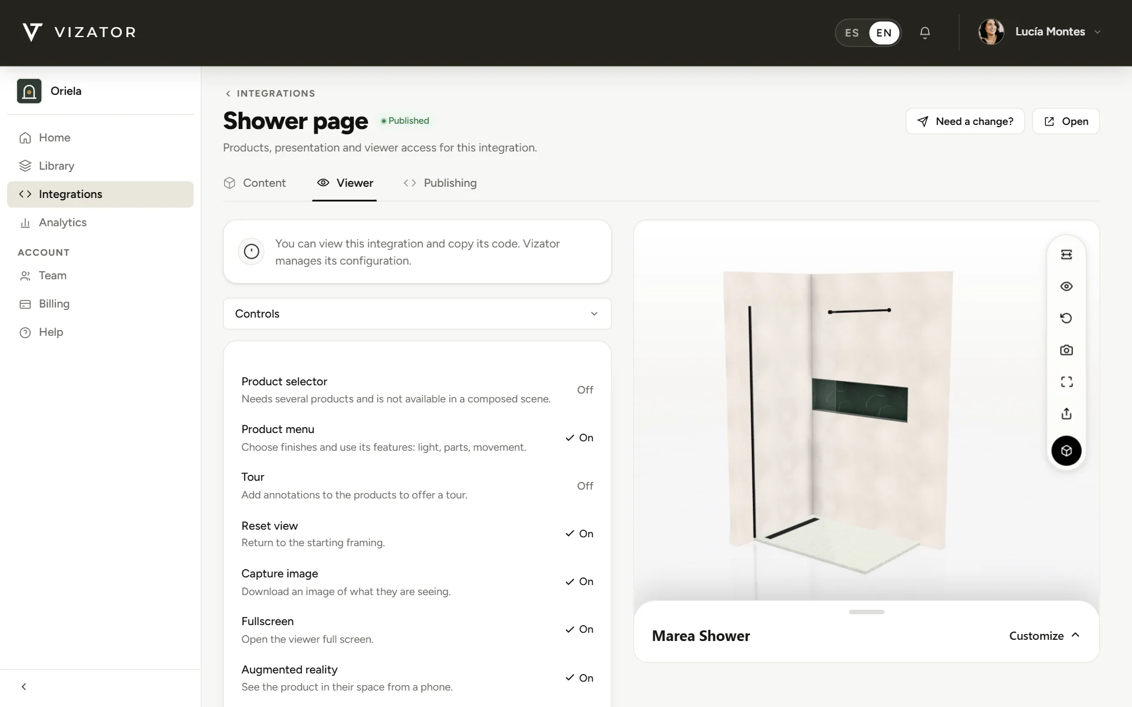Toggle Capture image On setting
This screenshot has width=1132, height=707.
tap(580, 582)
